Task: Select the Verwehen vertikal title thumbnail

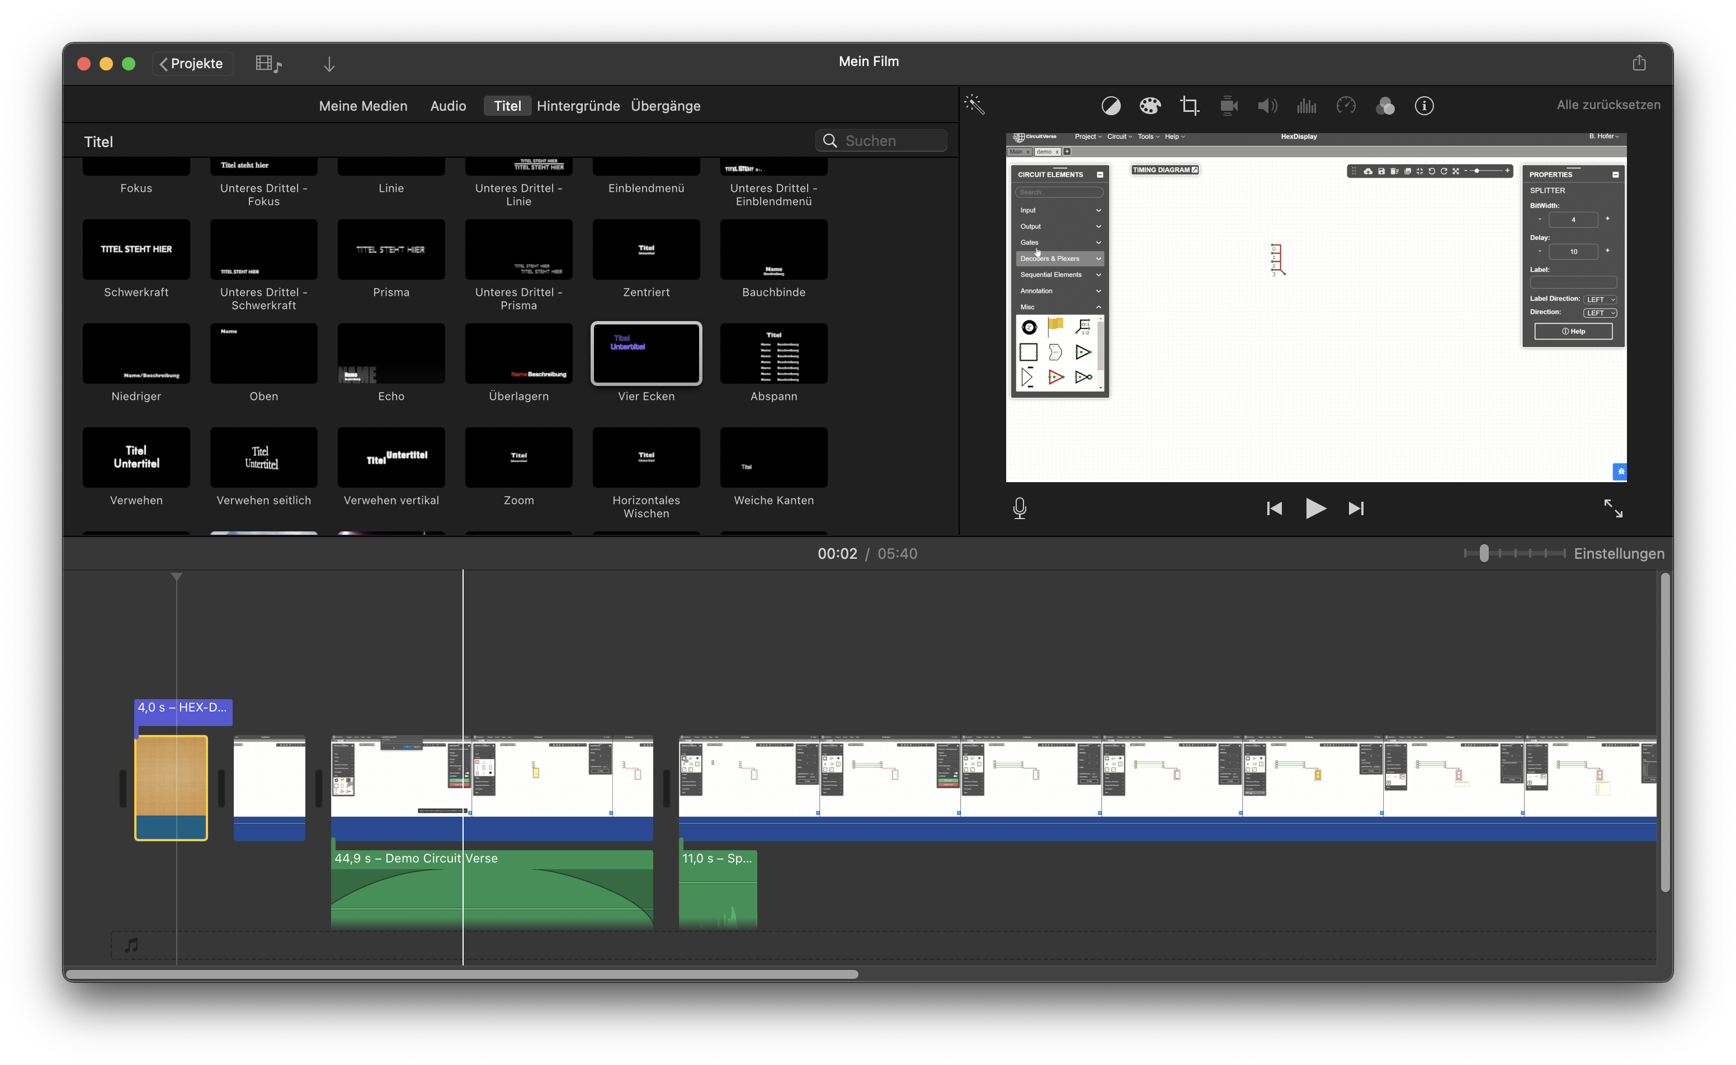Action: tap(391, 458)
